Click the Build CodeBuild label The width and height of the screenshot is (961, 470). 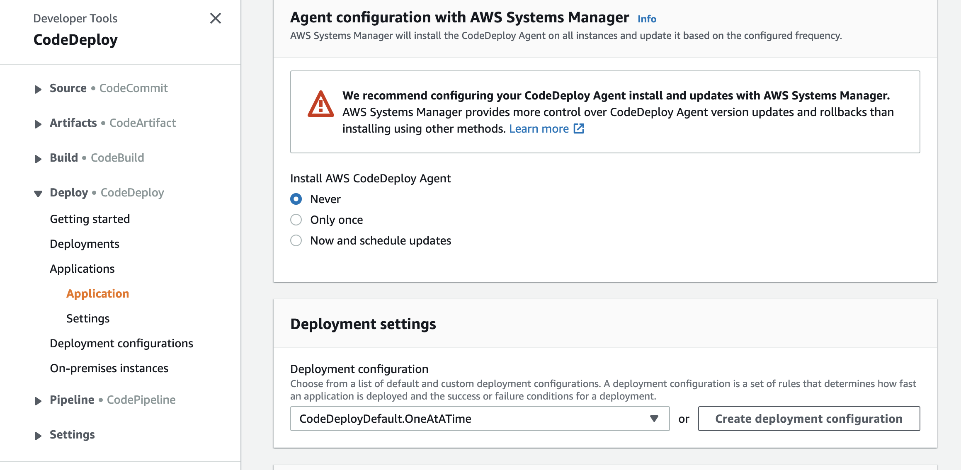(x=97, y=157)
